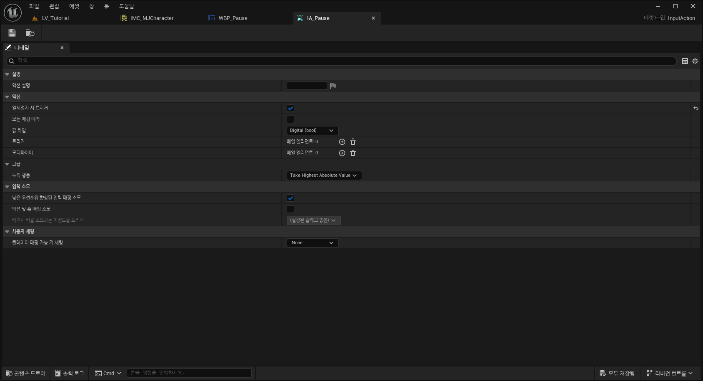703x381 pixels.
Task: Click the 모디파이어 property label
Action: coord(23,153)
